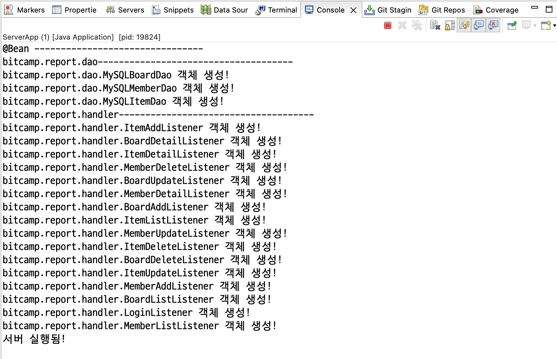Screen dimensions: 557x359
Task: Click the MySQLMemberDao 객체 생성 line
Action: click(x=118, y=88)
